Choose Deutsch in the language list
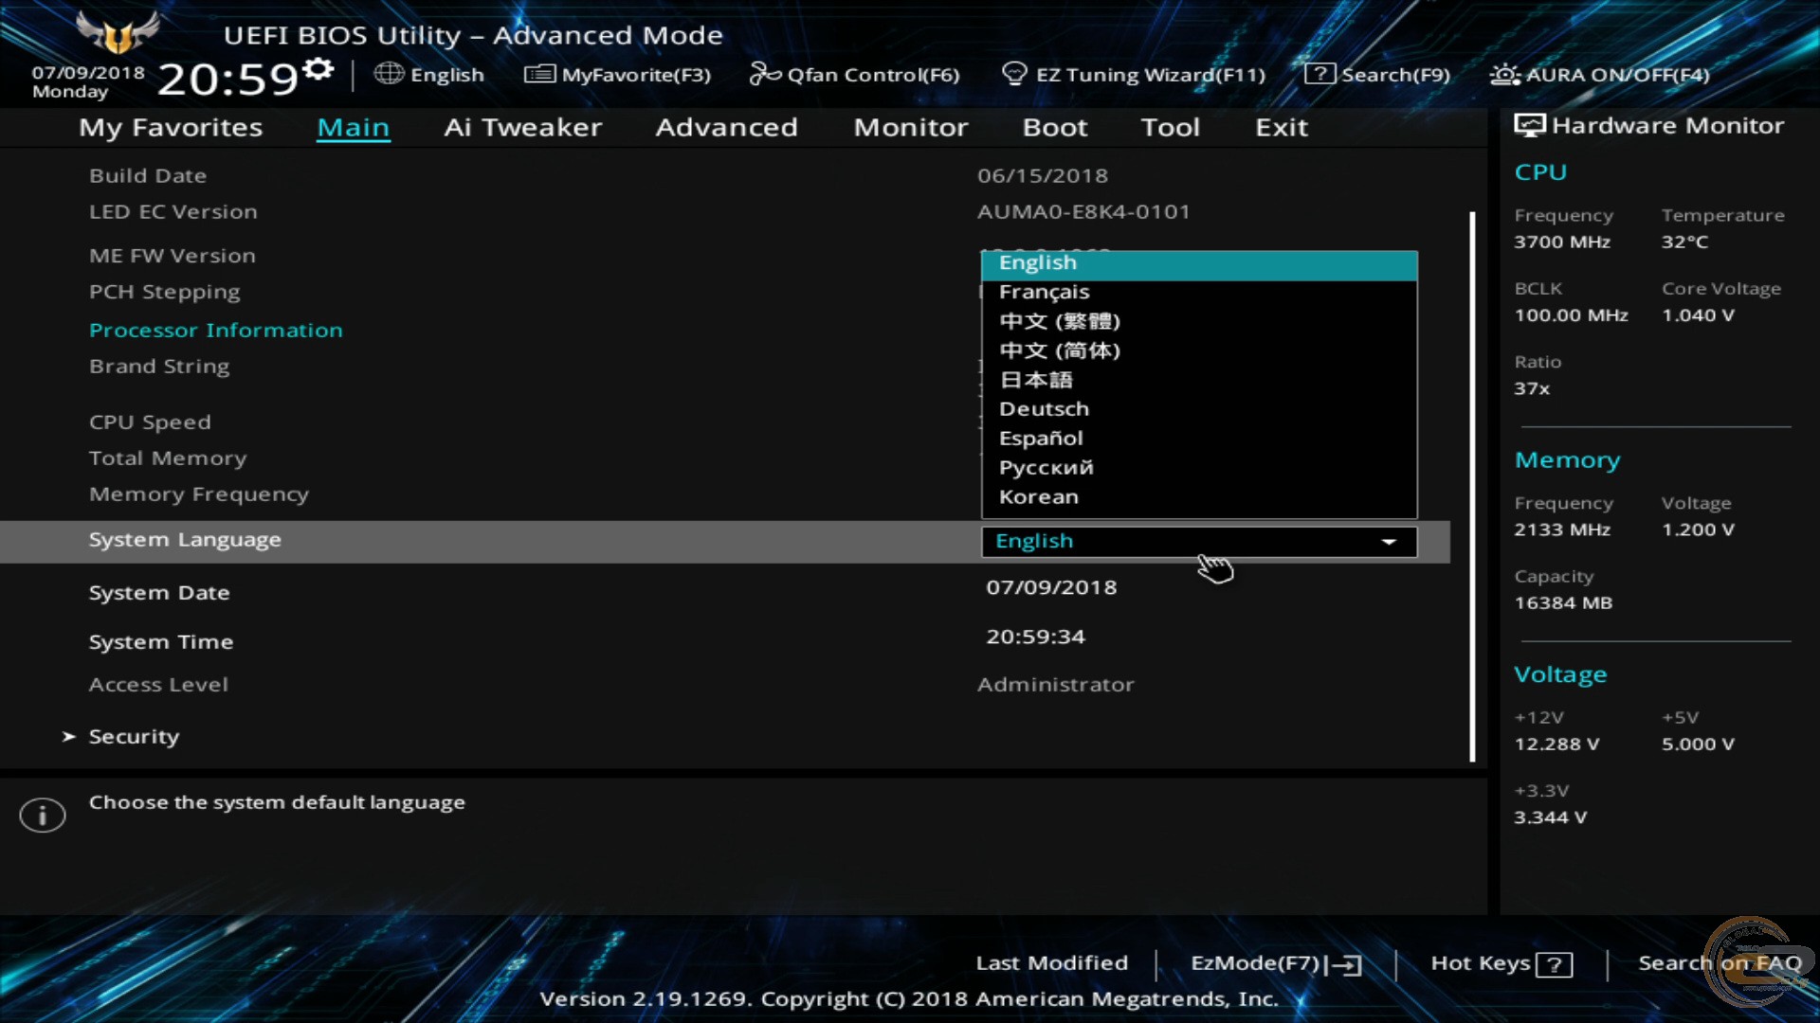The height and width of the screenshot is (1023, 1820). click(x=1199, y=409)
